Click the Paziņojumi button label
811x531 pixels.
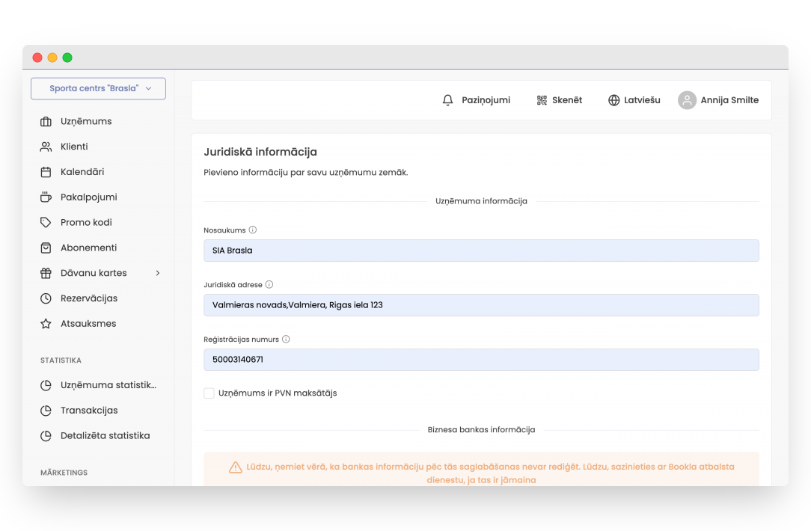[x=486, y=100]
